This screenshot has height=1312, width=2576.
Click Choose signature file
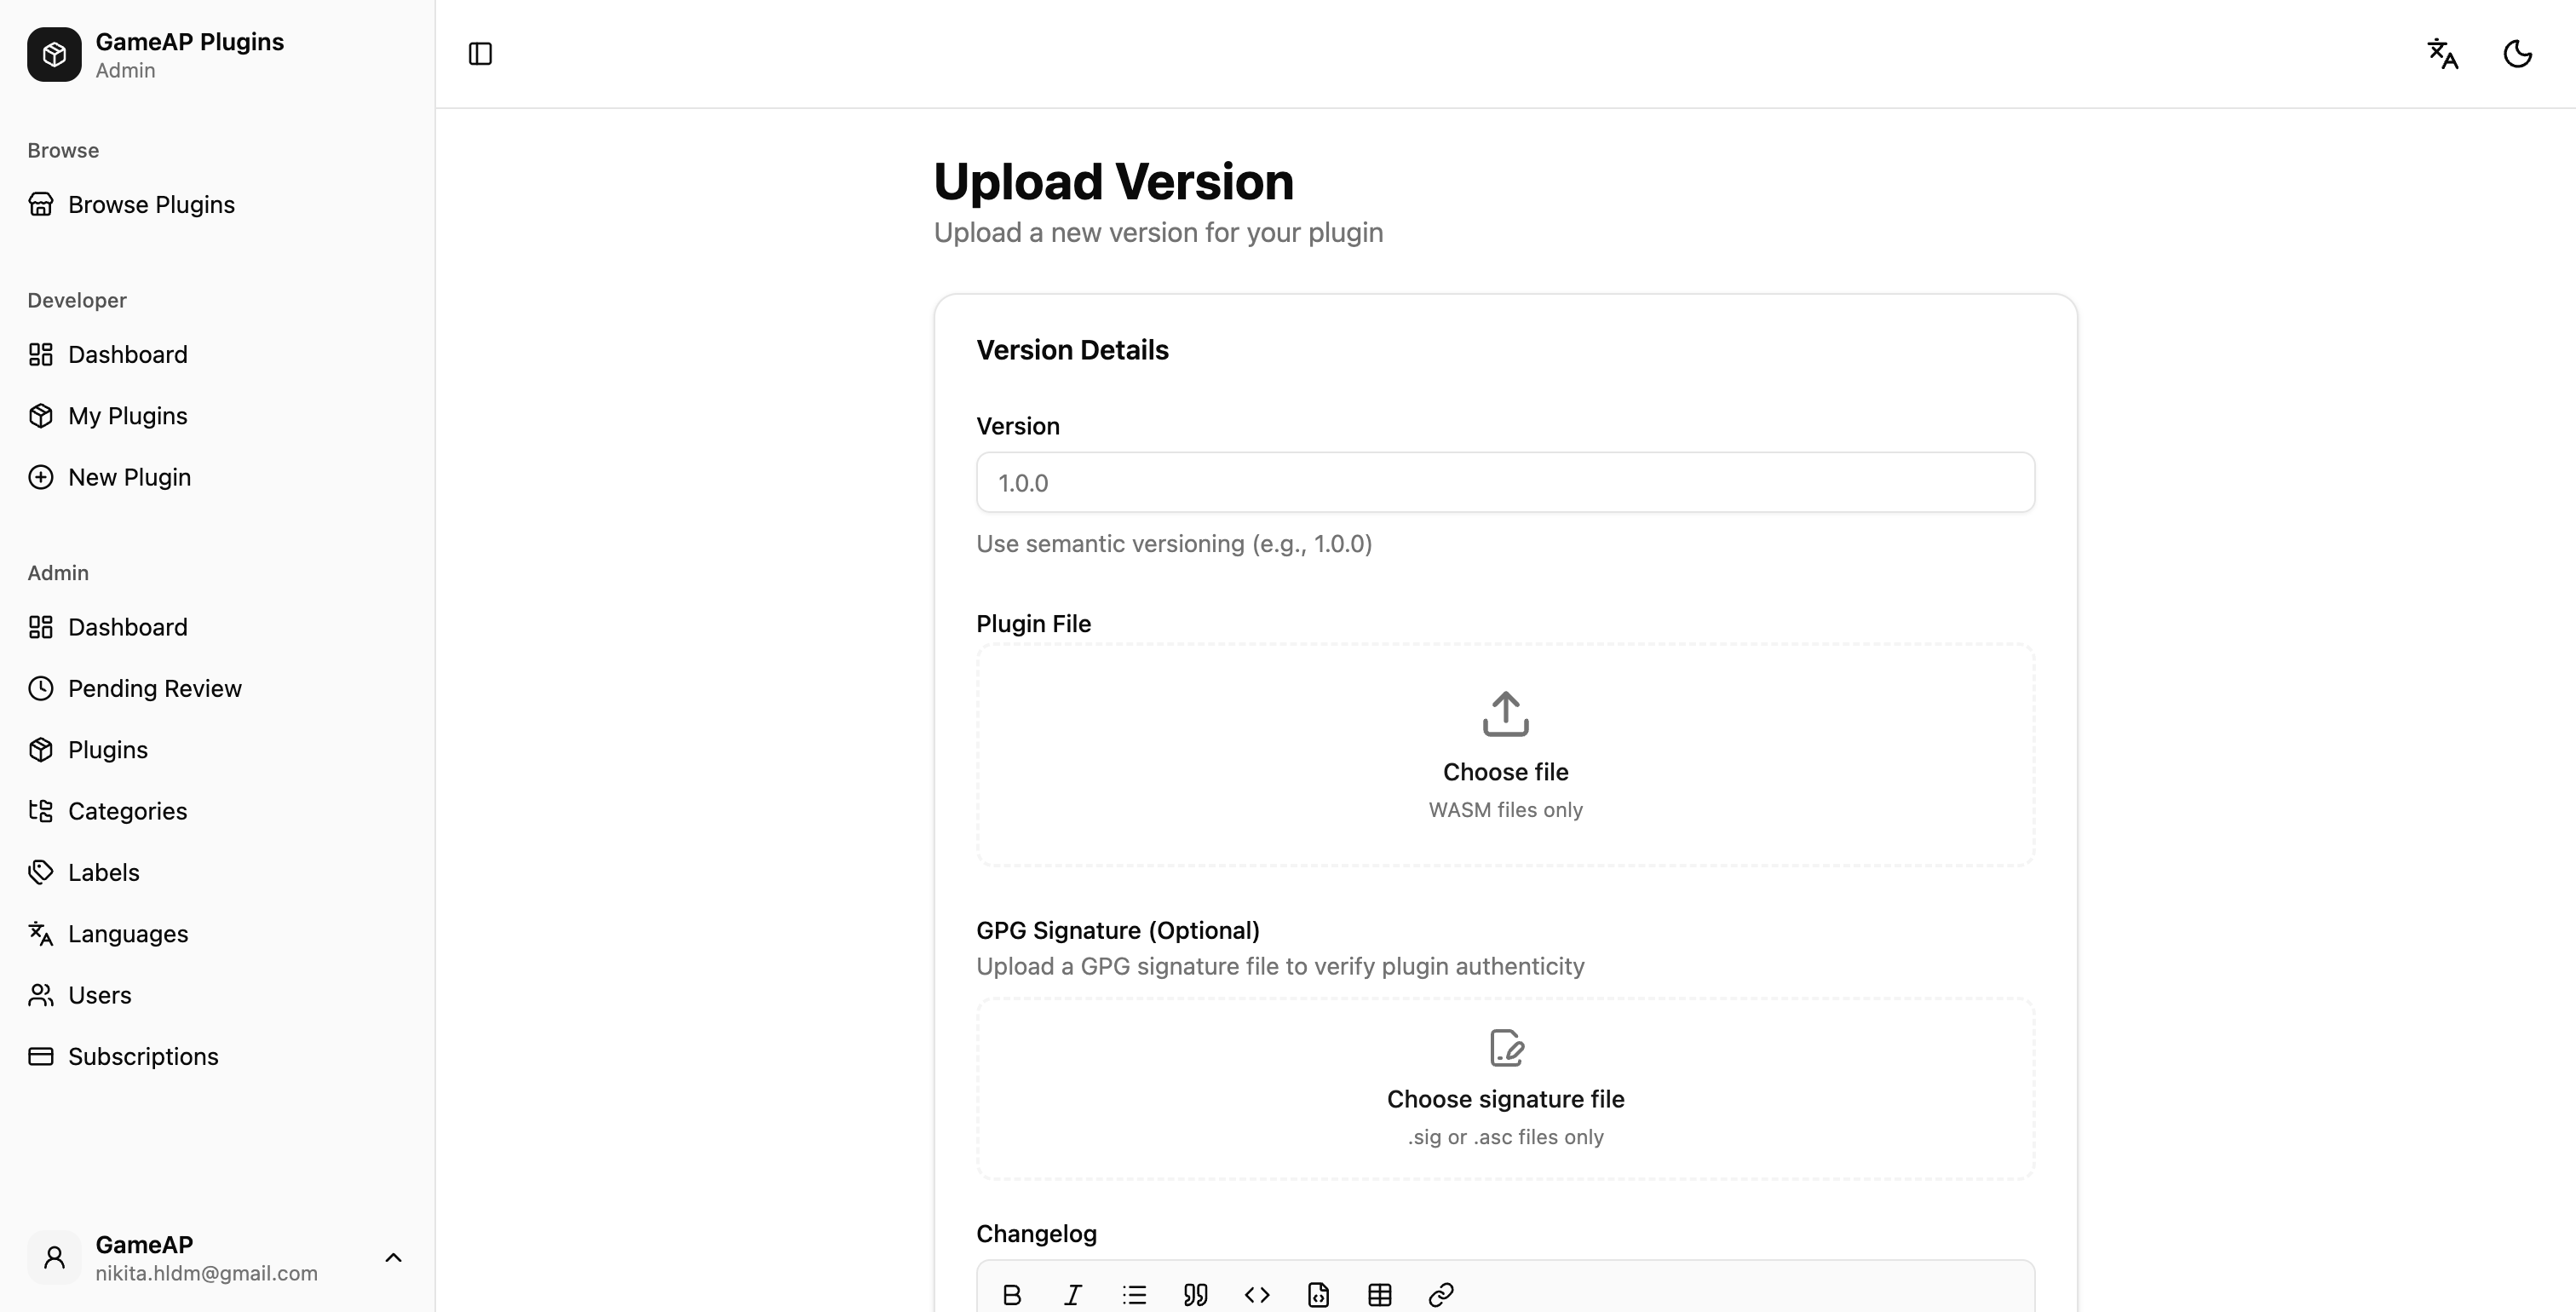click(x=1505, y=1099)
